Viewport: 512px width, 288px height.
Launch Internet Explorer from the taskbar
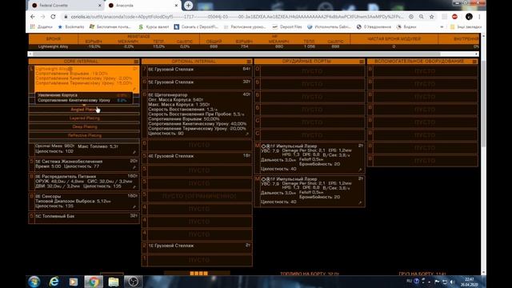tap(54, 282)
